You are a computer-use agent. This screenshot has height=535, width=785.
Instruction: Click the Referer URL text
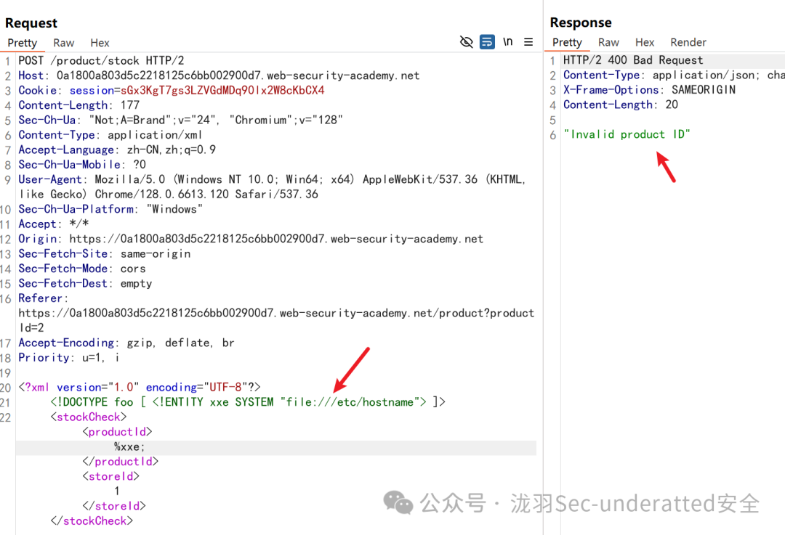point(276,321)
